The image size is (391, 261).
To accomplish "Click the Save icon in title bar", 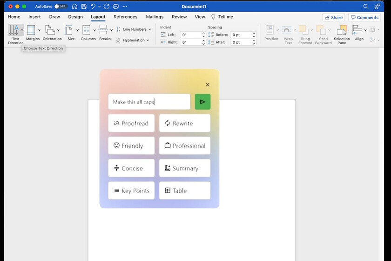I will pyautogui.click(x=84, y=7).
